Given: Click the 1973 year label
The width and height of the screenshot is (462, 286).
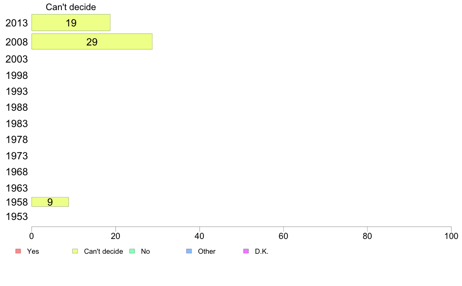Looking at the screenshot, I should click(17, 156).
